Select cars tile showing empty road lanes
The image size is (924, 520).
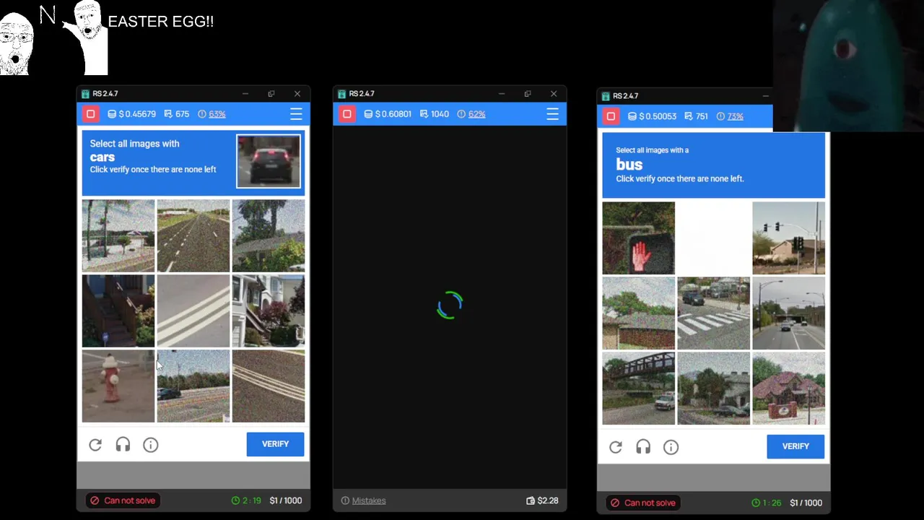point(193,236)
